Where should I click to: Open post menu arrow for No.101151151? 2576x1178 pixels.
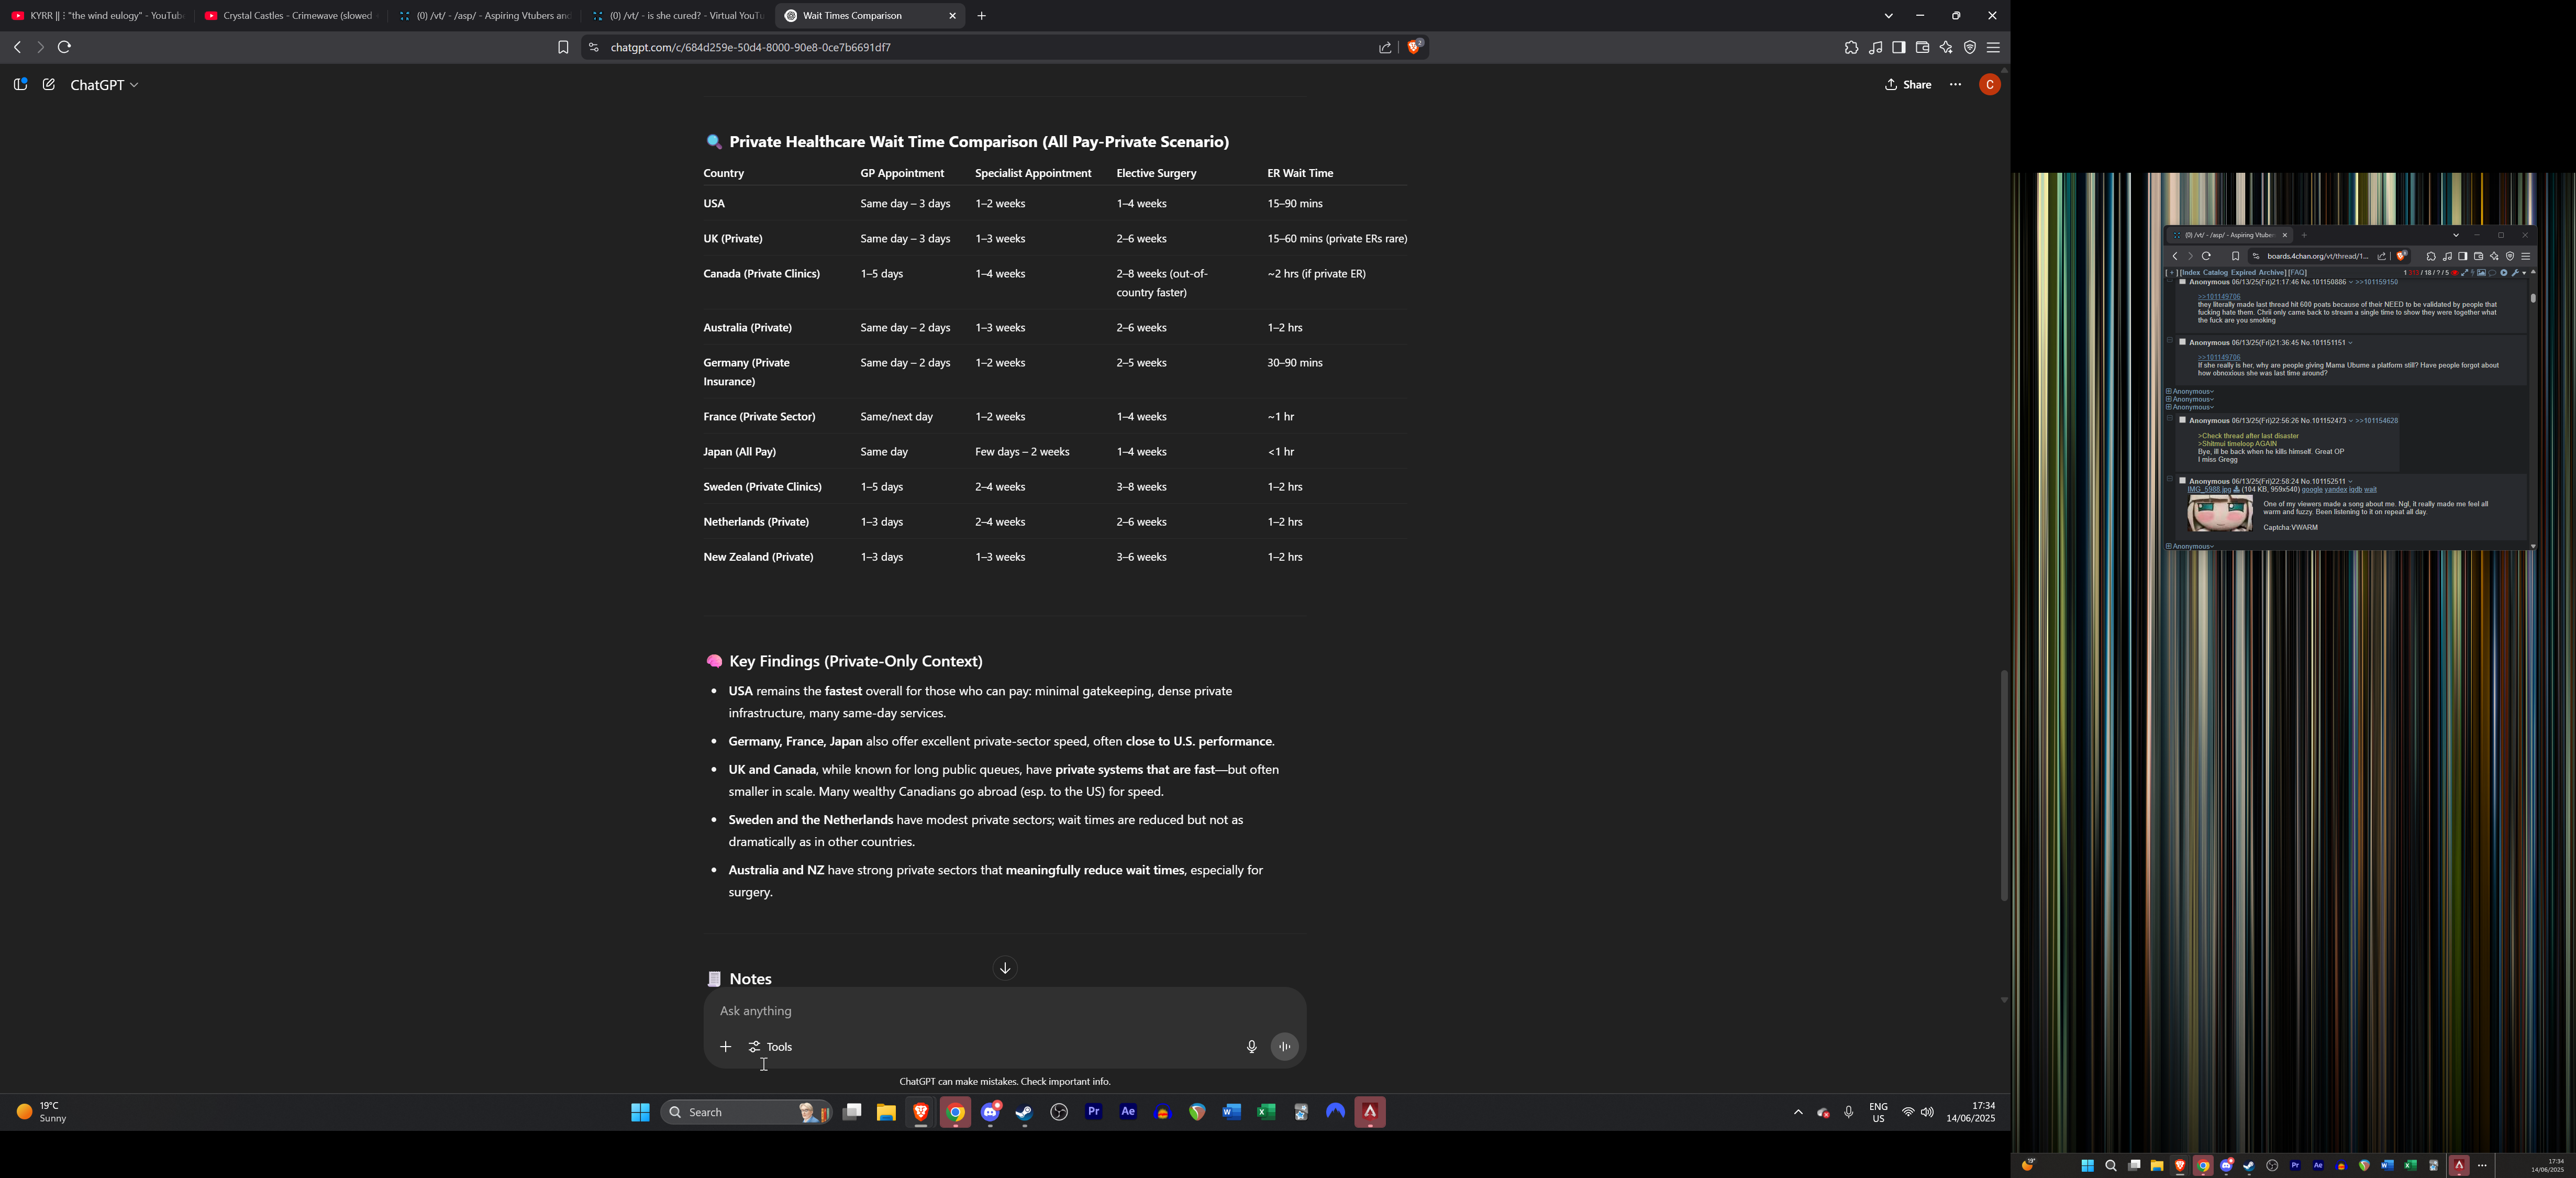(2351, 343)
